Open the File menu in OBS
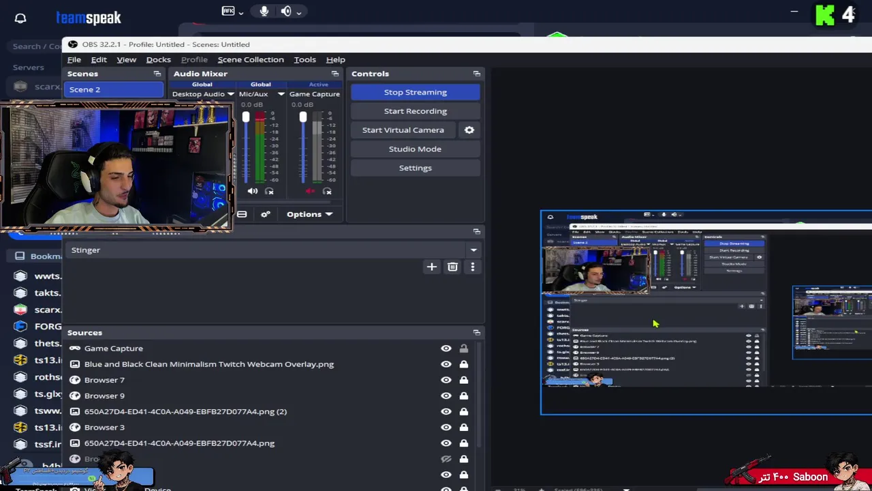This screenshot has height=491, width=872. click(x=74, y=59)
